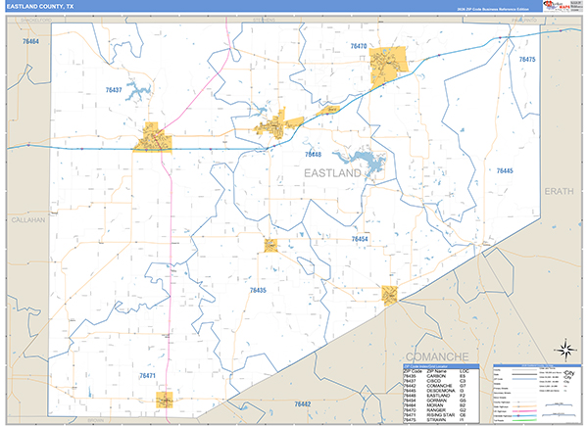Click the 'BROWN' county label at bottom
This screenshot has height=426, width=588.
click(95, 421)
